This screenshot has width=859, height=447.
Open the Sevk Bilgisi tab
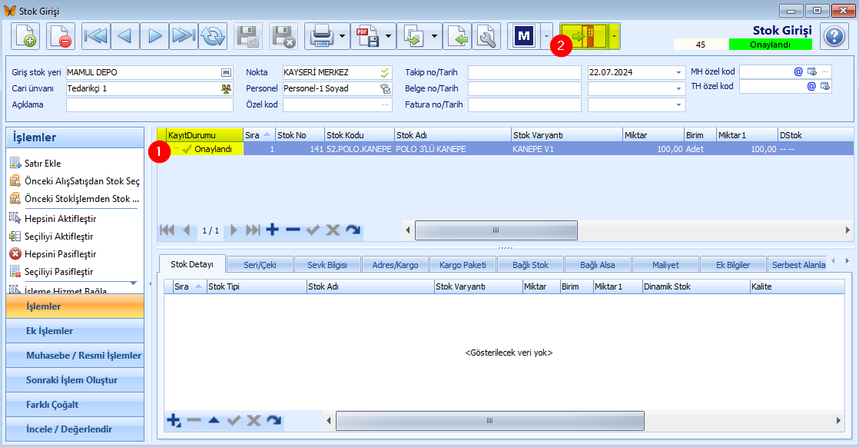tap(327, 265)
